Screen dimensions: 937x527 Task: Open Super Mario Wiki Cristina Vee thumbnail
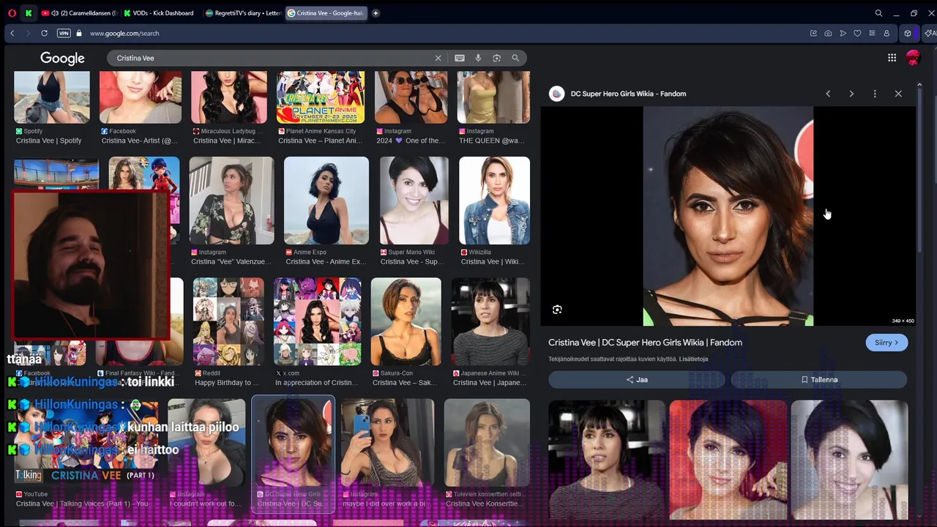tap(414, 201)
